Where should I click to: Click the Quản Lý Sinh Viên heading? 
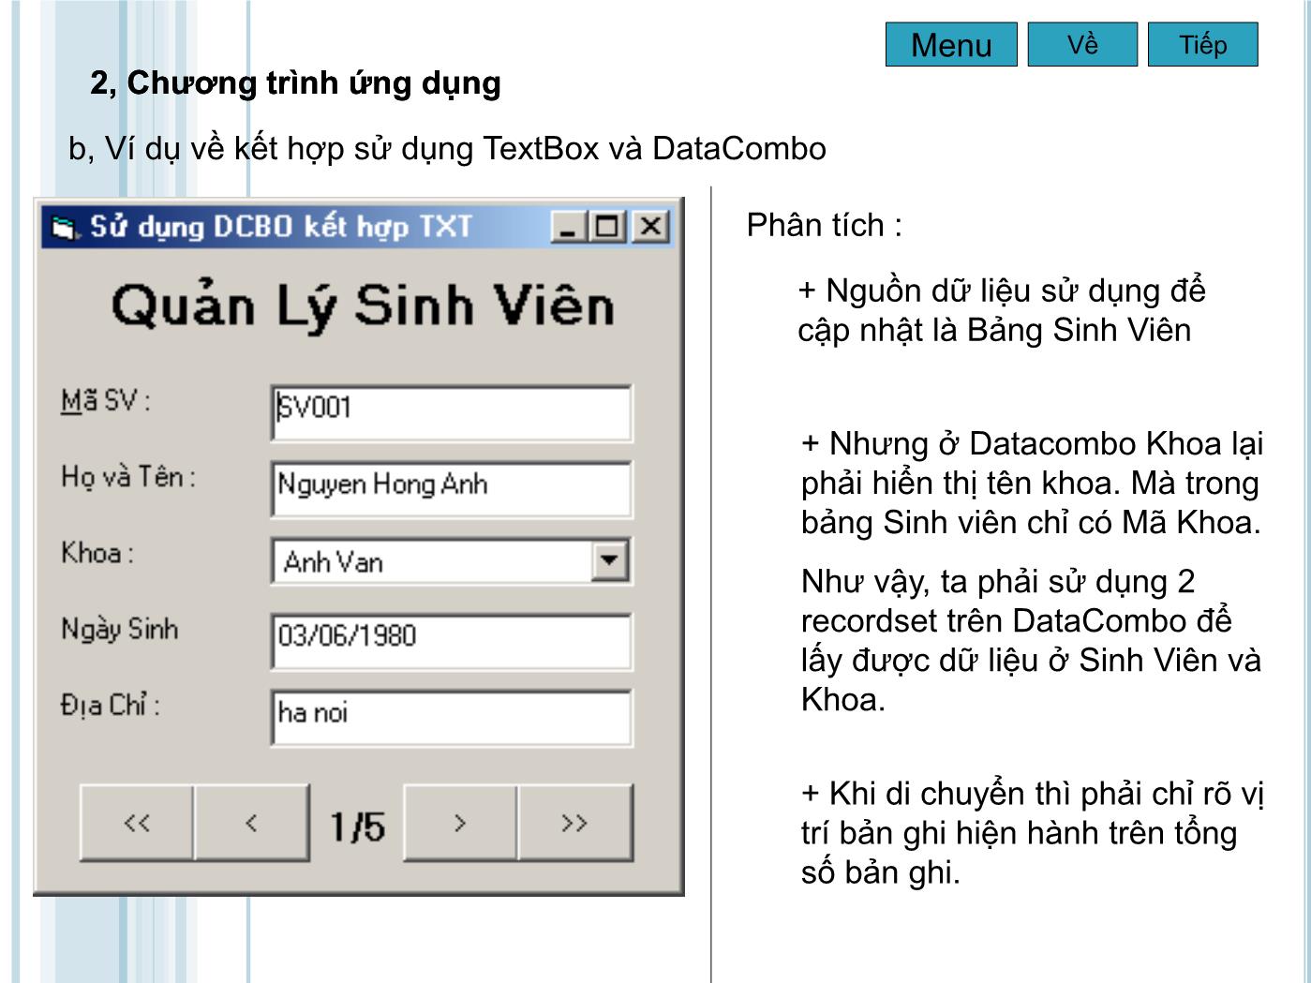click(x=363, y=305)
